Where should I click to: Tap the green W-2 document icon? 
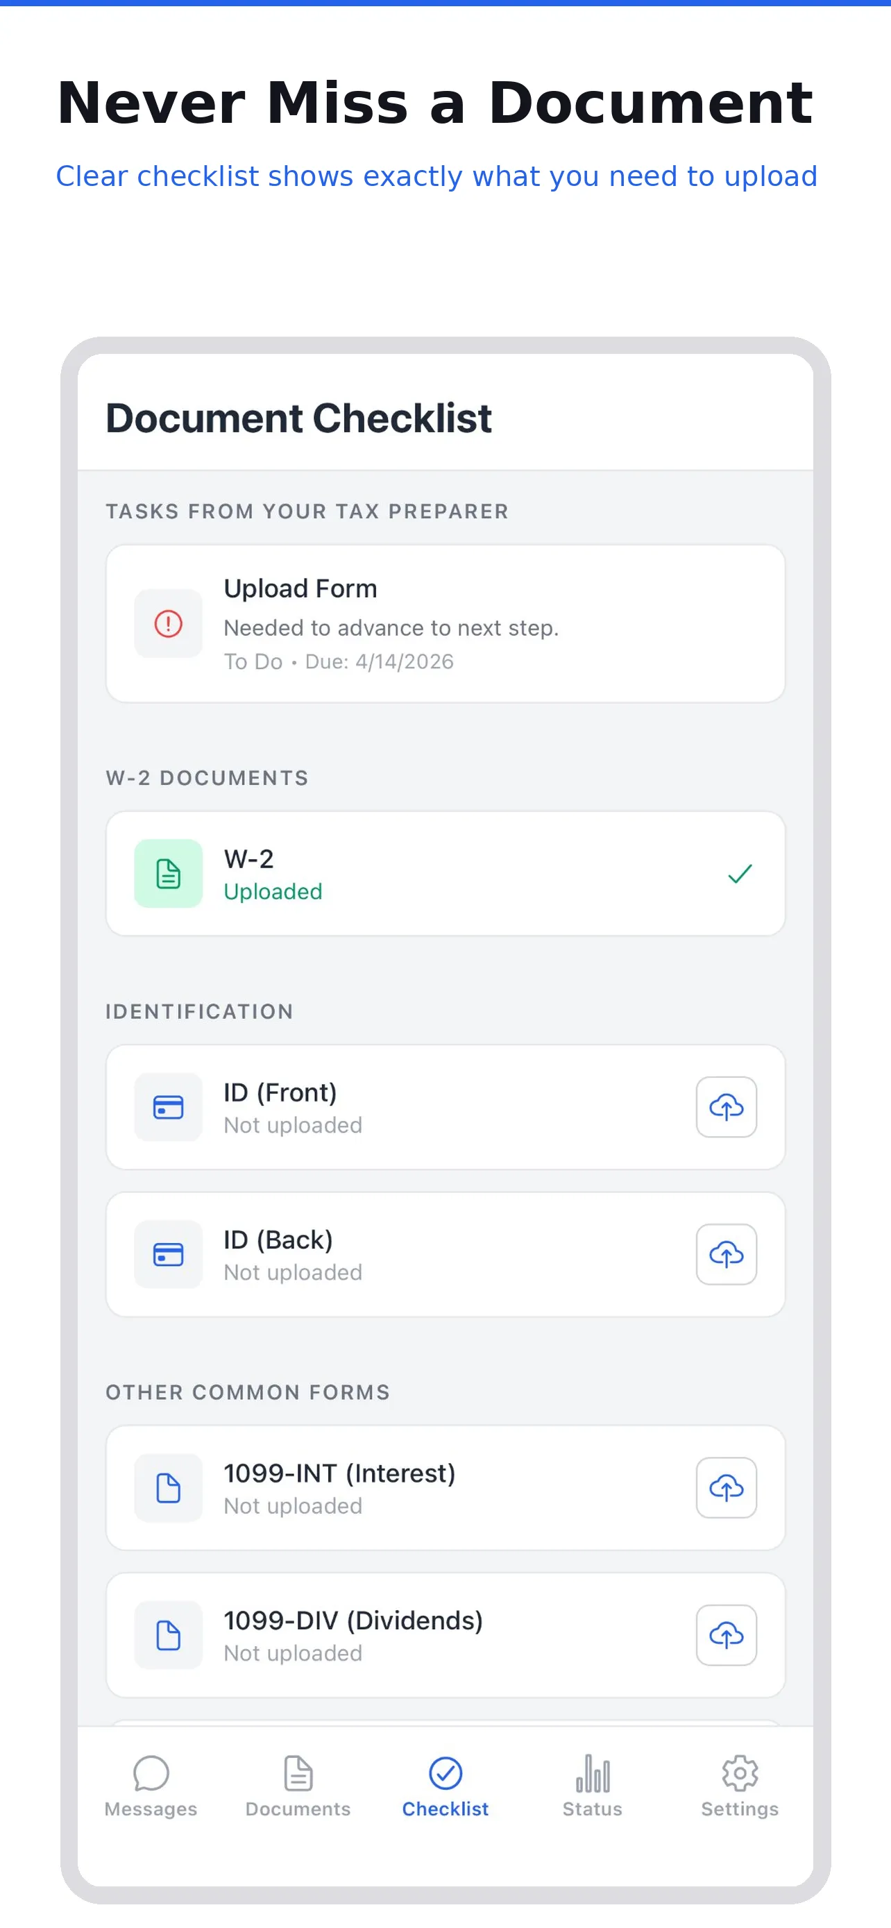point(169,874)
